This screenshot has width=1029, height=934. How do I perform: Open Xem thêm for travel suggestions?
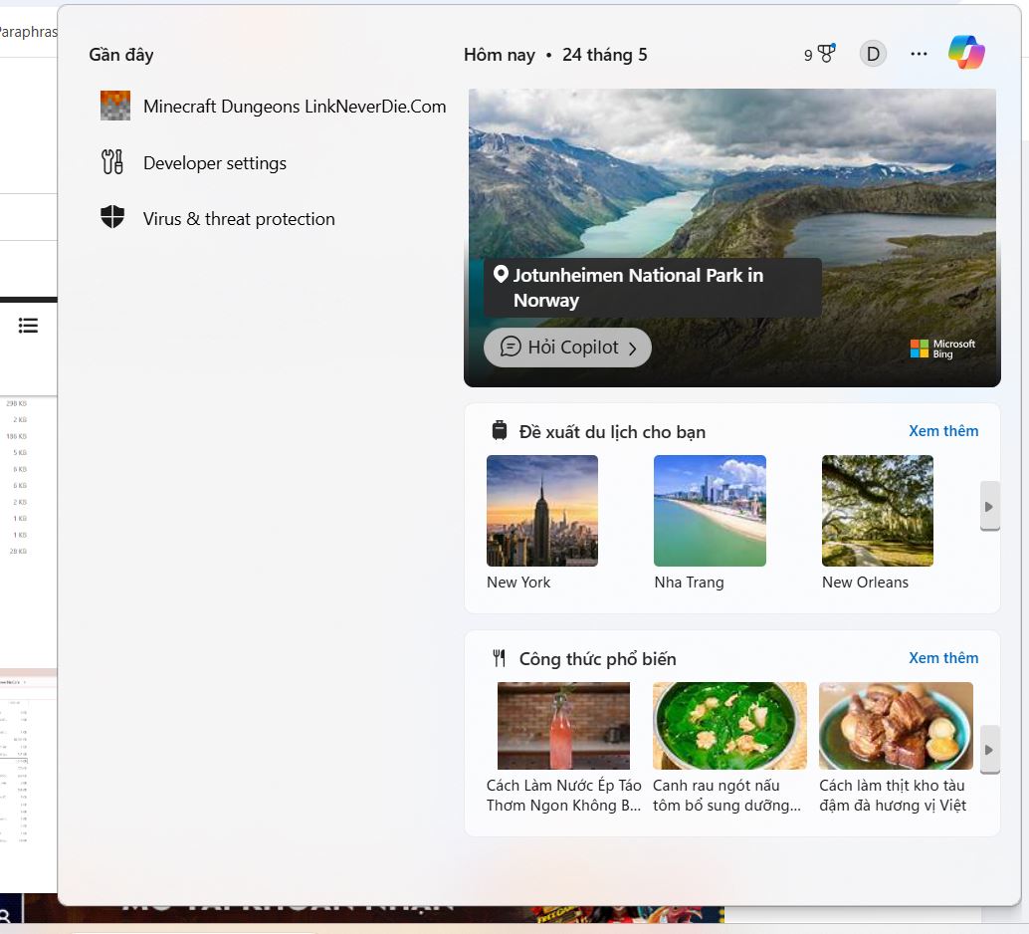pos(943,430)
